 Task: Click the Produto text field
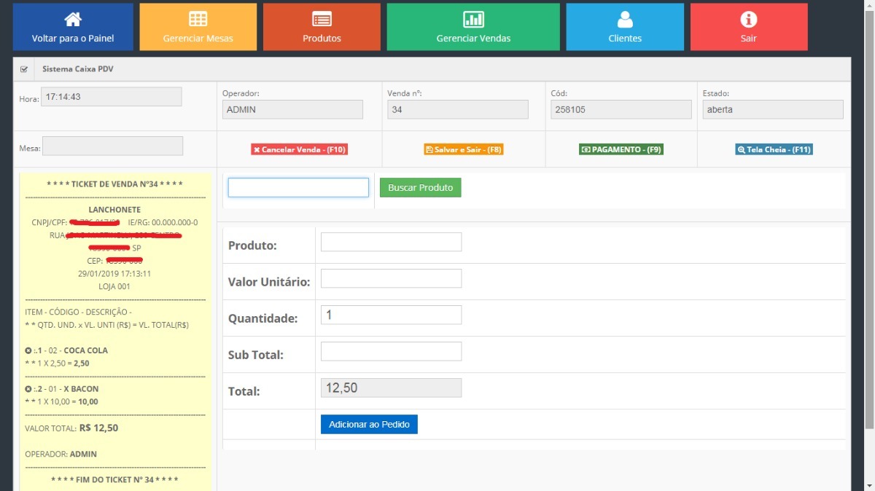coord(391,242)
